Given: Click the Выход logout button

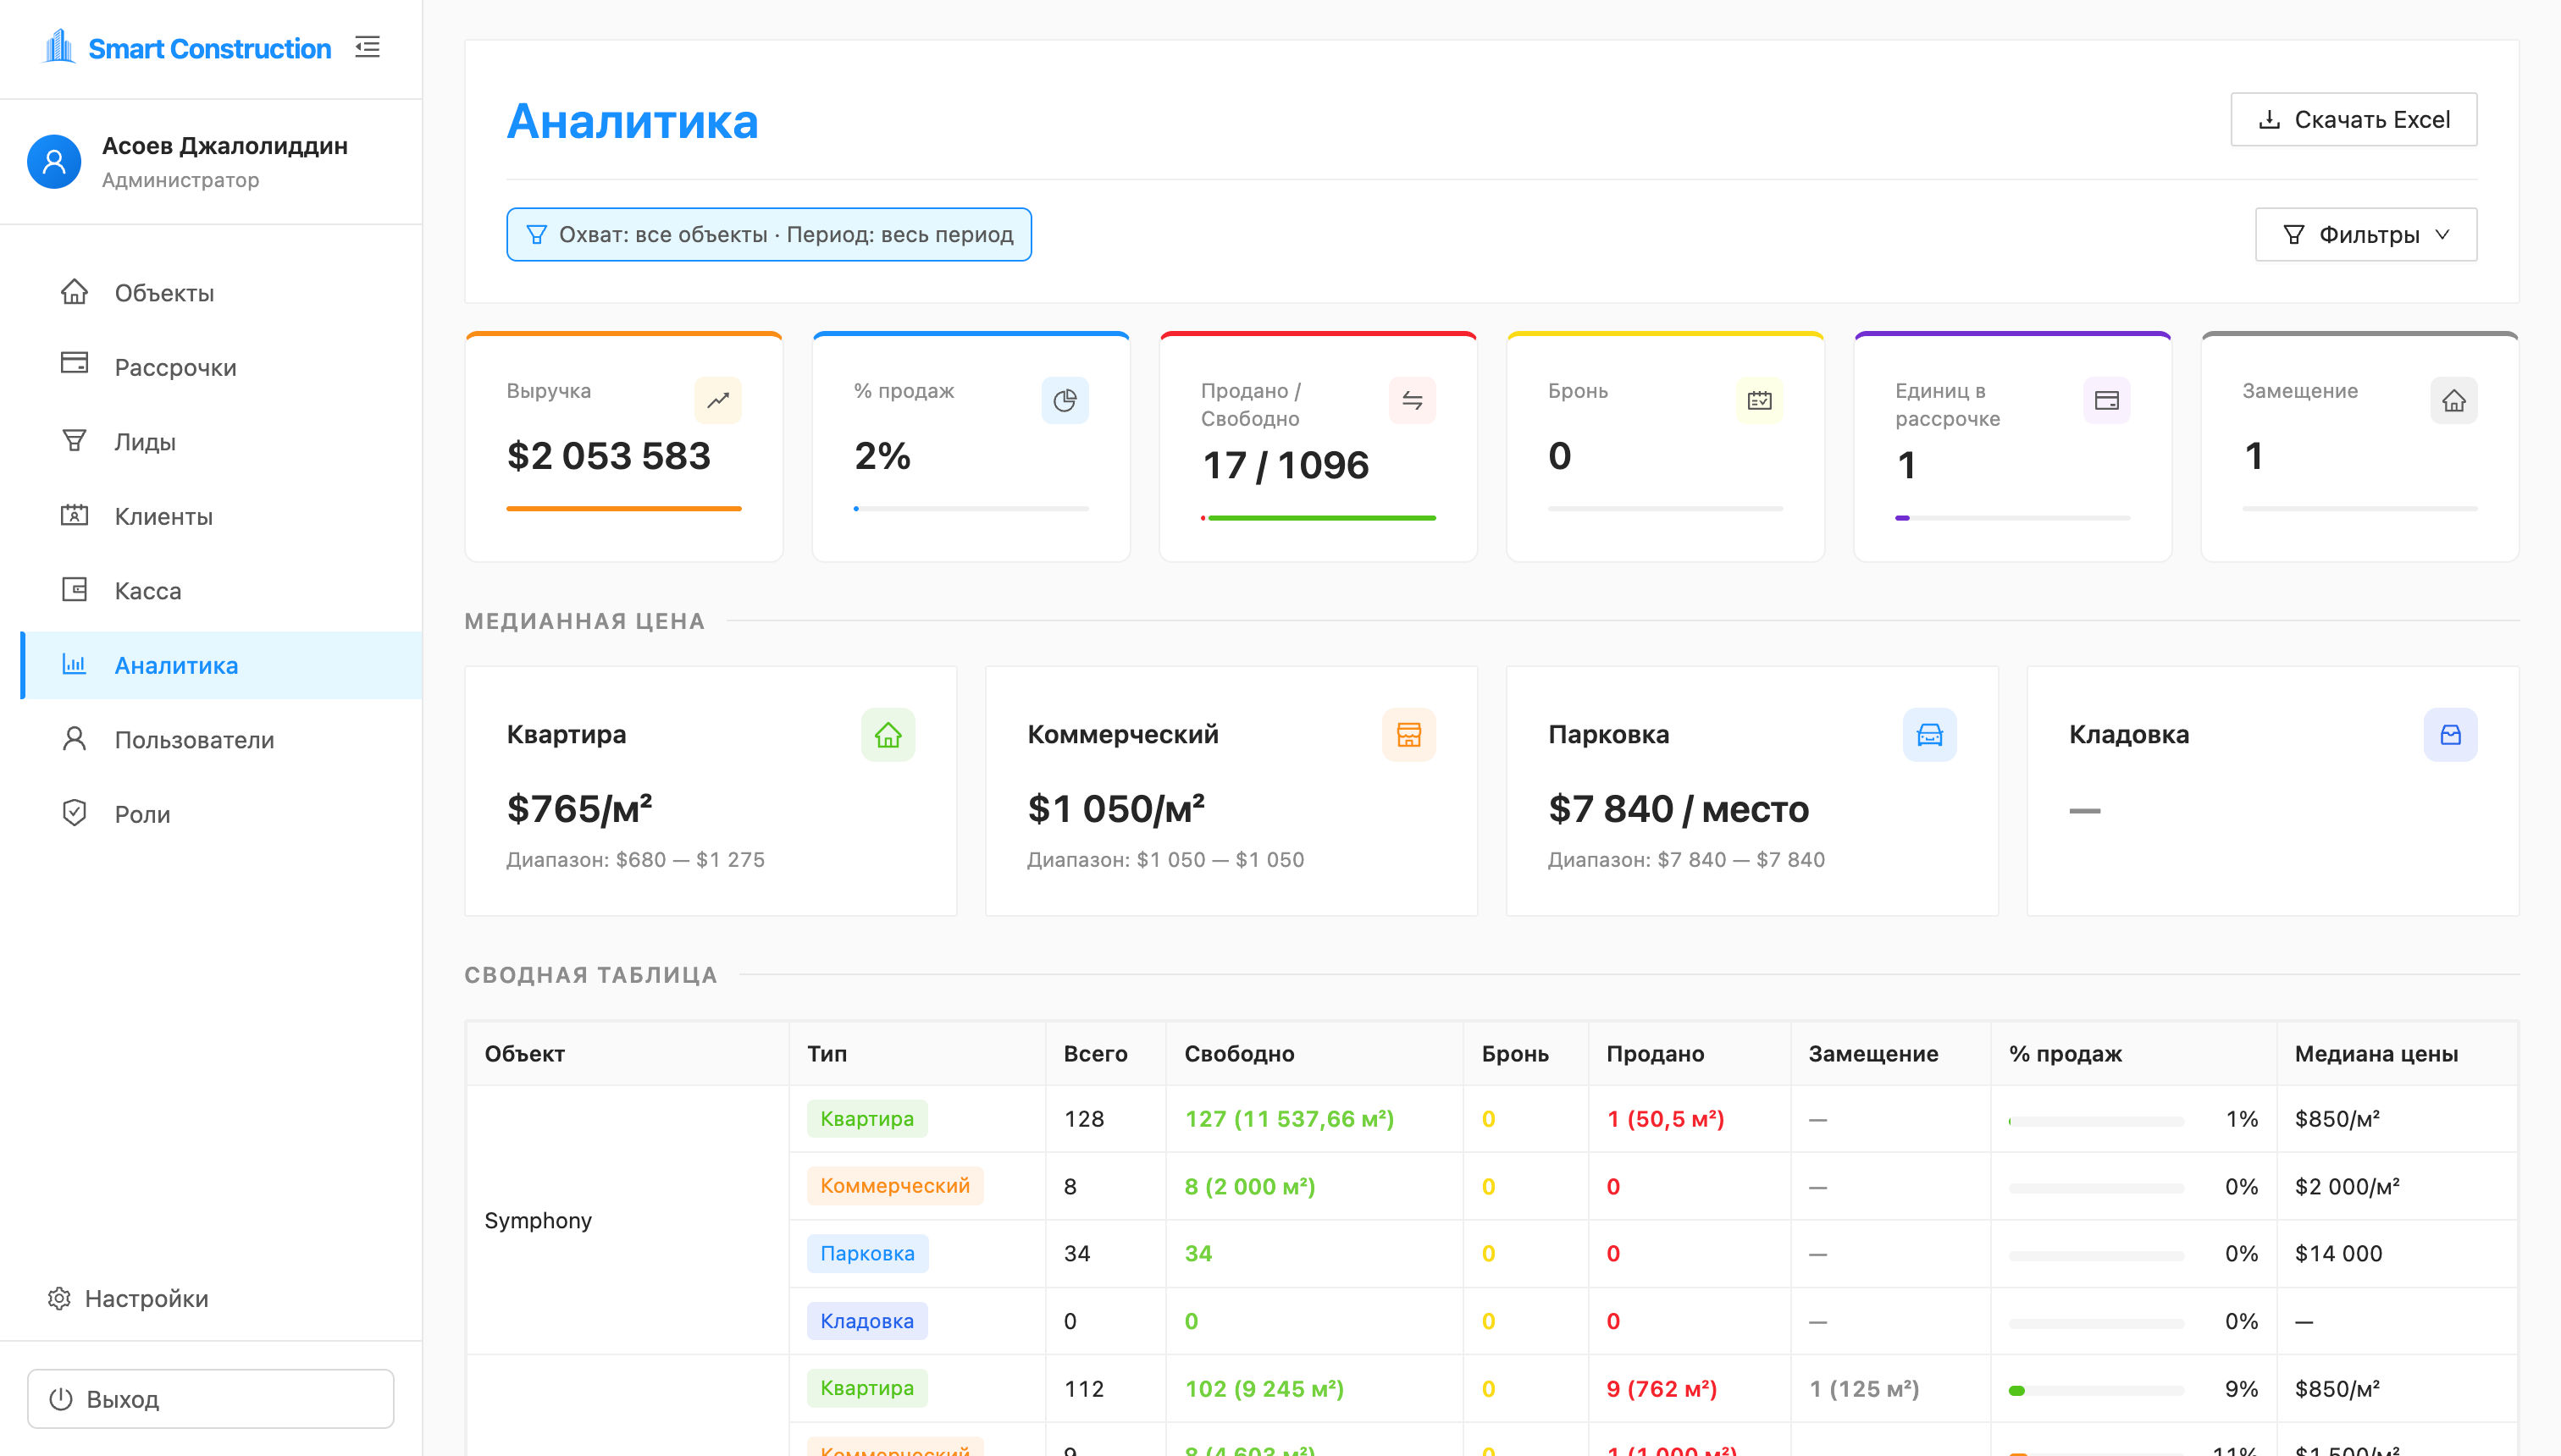Looking at the screenshot, I should tap(210, 1398).
